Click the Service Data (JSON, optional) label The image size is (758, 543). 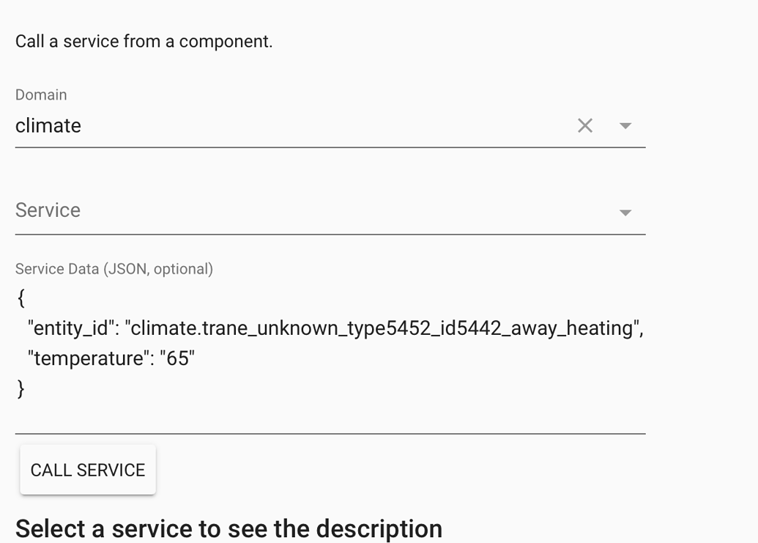[114, 269]
